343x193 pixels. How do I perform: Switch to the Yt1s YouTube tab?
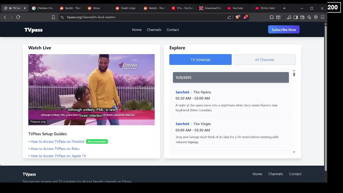[182, 8]
